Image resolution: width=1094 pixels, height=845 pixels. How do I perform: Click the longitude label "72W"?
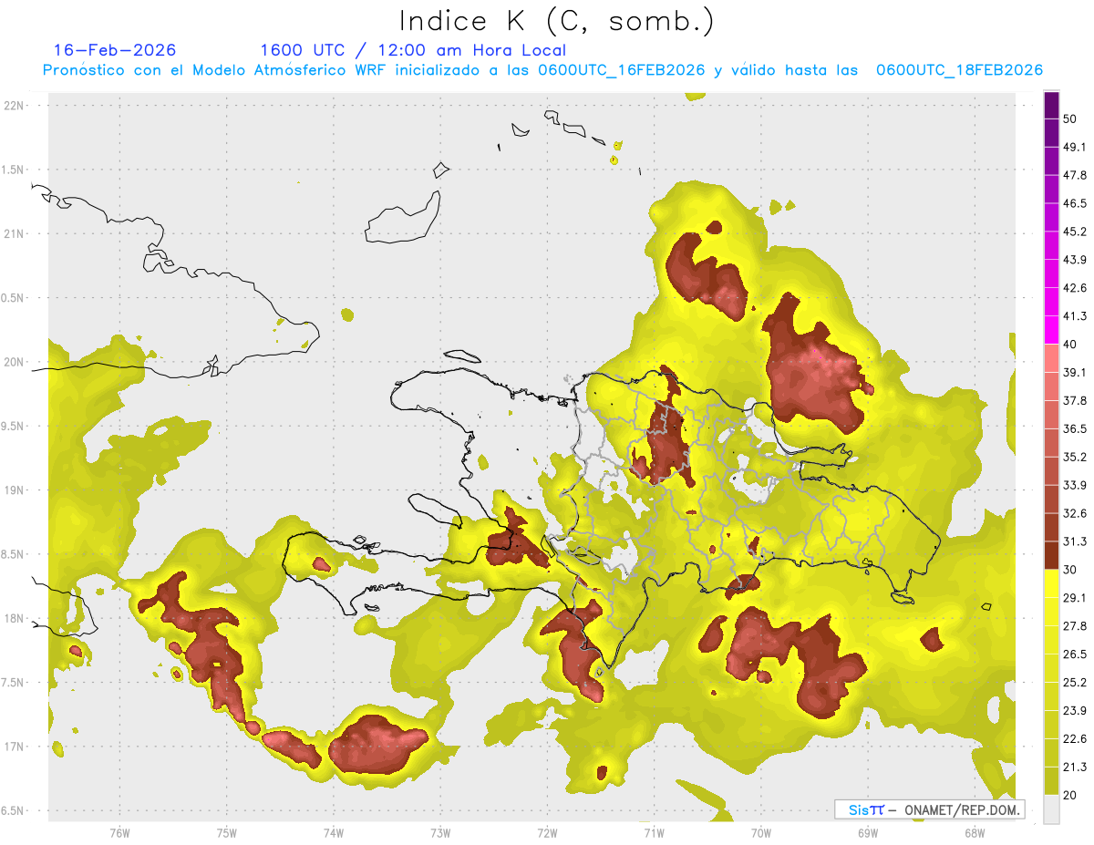click(547, 832)
